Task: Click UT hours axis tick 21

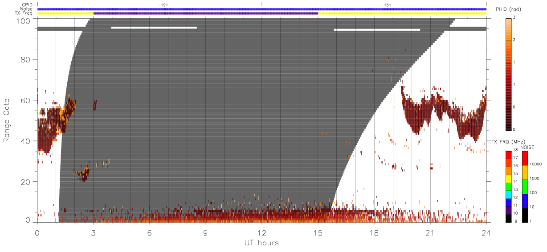Action: coord(430,232)
